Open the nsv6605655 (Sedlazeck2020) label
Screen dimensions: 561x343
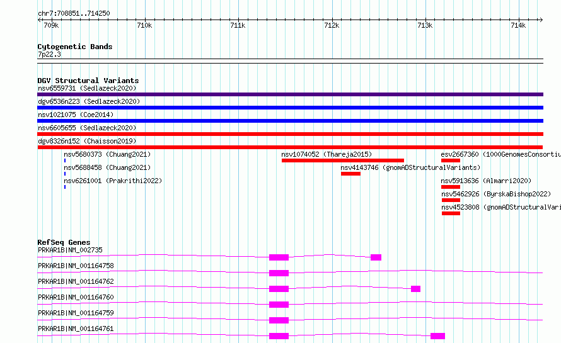(x=87, y=128)
